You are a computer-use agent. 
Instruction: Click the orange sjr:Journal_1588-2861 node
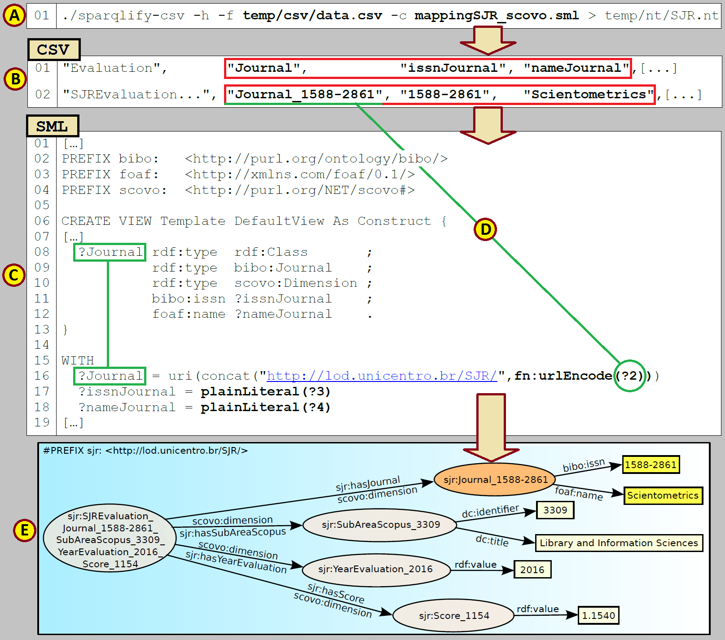495,479
